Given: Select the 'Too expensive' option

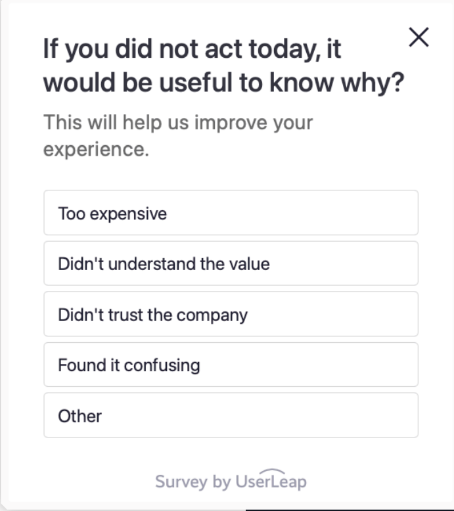Looking at the screenshot, I should pos(231,213).
